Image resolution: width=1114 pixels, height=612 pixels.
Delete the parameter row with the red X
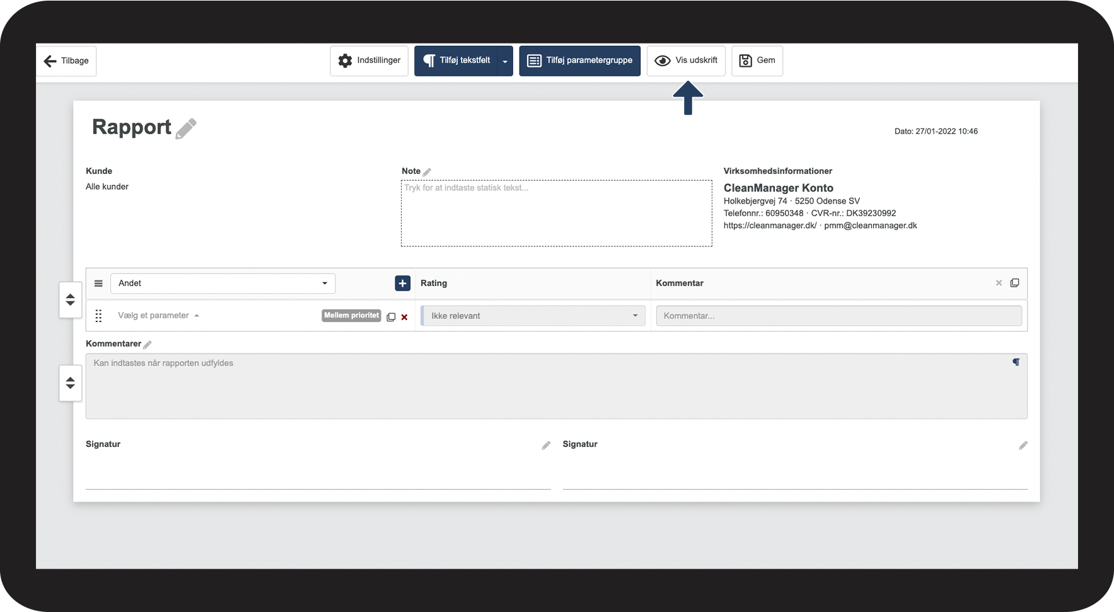click(405, 317)
